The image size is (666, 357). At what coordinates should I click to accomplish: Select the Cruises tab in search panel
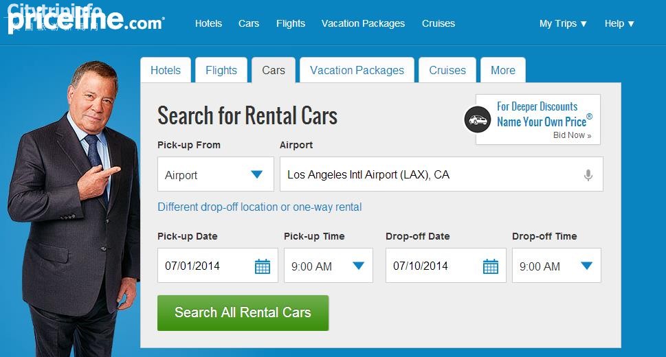pyautogui.click(x=447, y=70)
